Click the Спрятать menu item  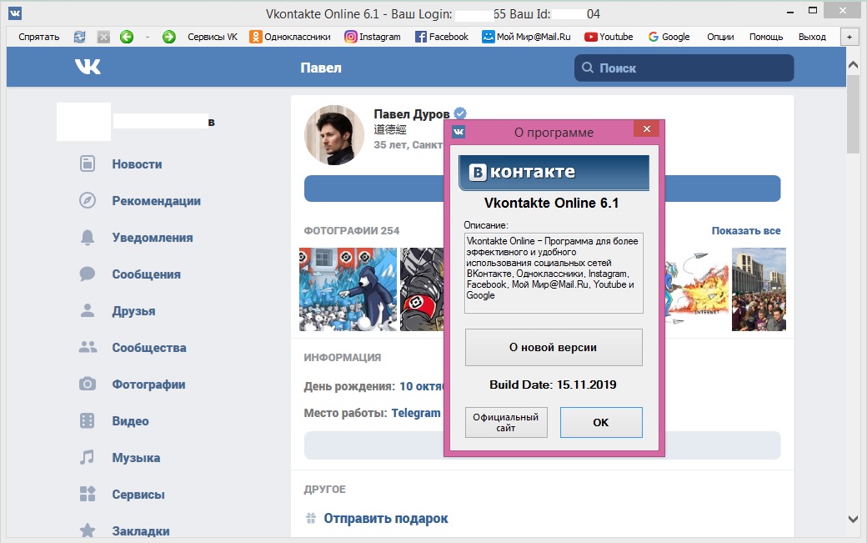click(x=38, y=37)
